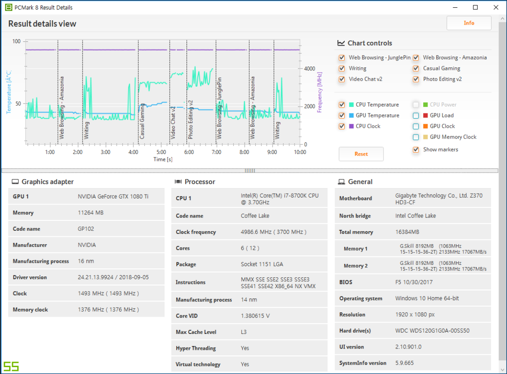This screenshot has width=507, height=374.
Task: Hide the CPU Clock series
Action: pos(342,126)
